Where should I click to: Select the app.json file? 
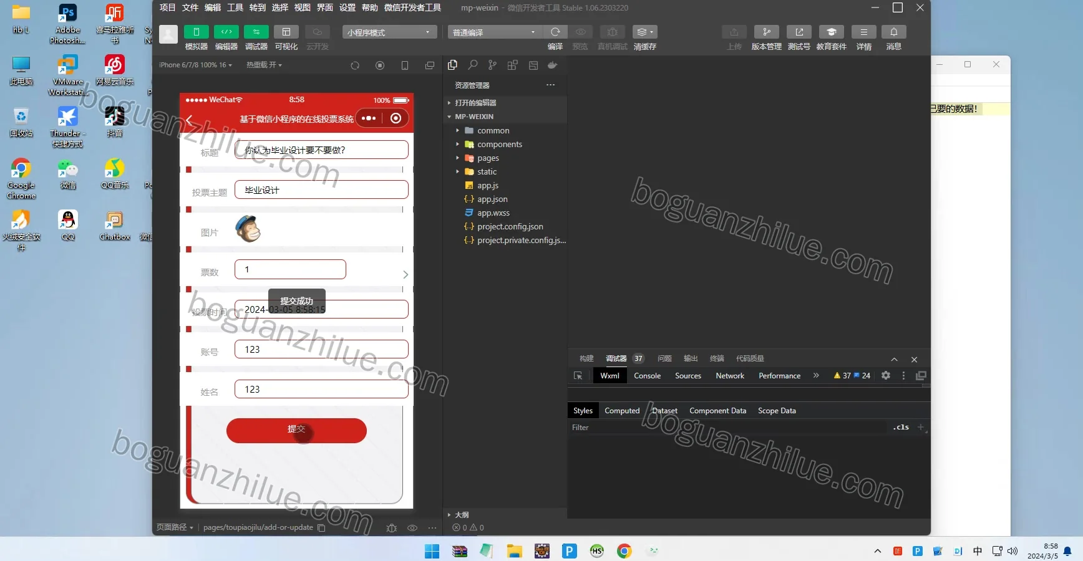(492, 199)
